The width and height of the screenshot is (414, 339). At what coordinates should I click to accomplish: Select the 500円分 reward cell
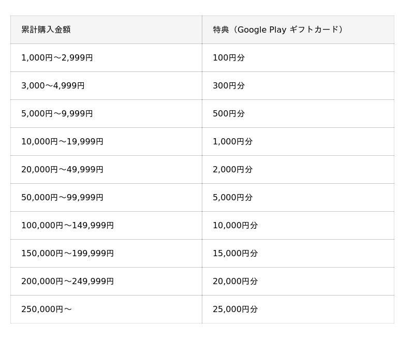point(229,114)
